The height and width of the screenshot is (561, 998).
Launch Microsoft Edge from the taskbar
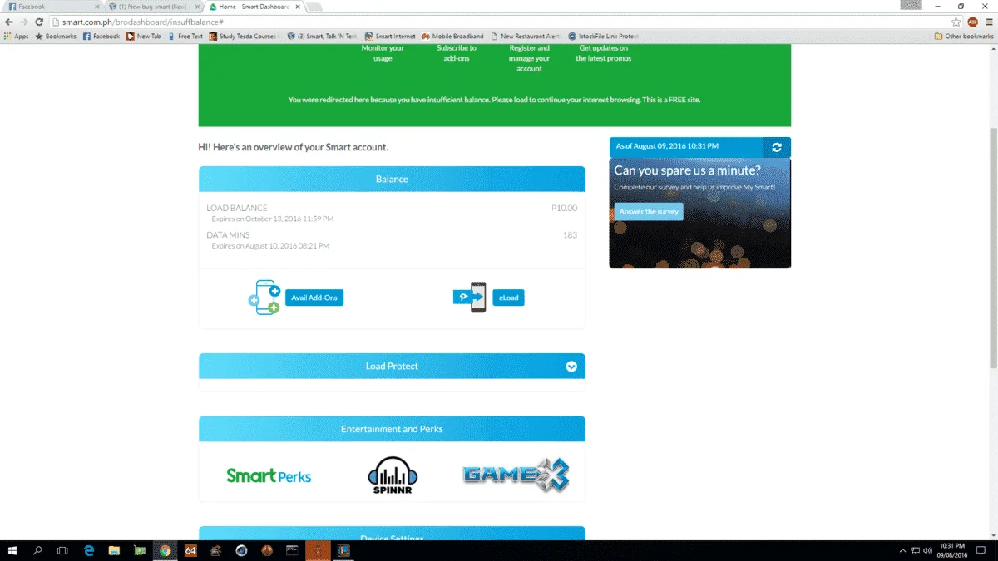[x=89, y=550]
